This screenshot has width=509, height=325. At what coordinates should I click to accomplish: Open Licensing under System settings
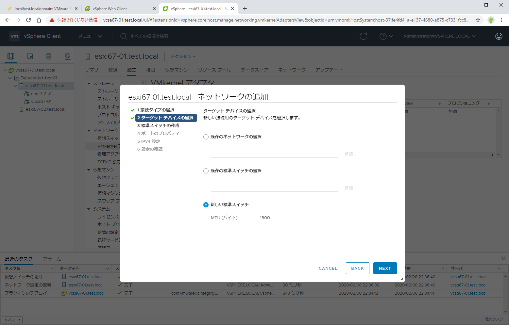click(x=108, y=217)
